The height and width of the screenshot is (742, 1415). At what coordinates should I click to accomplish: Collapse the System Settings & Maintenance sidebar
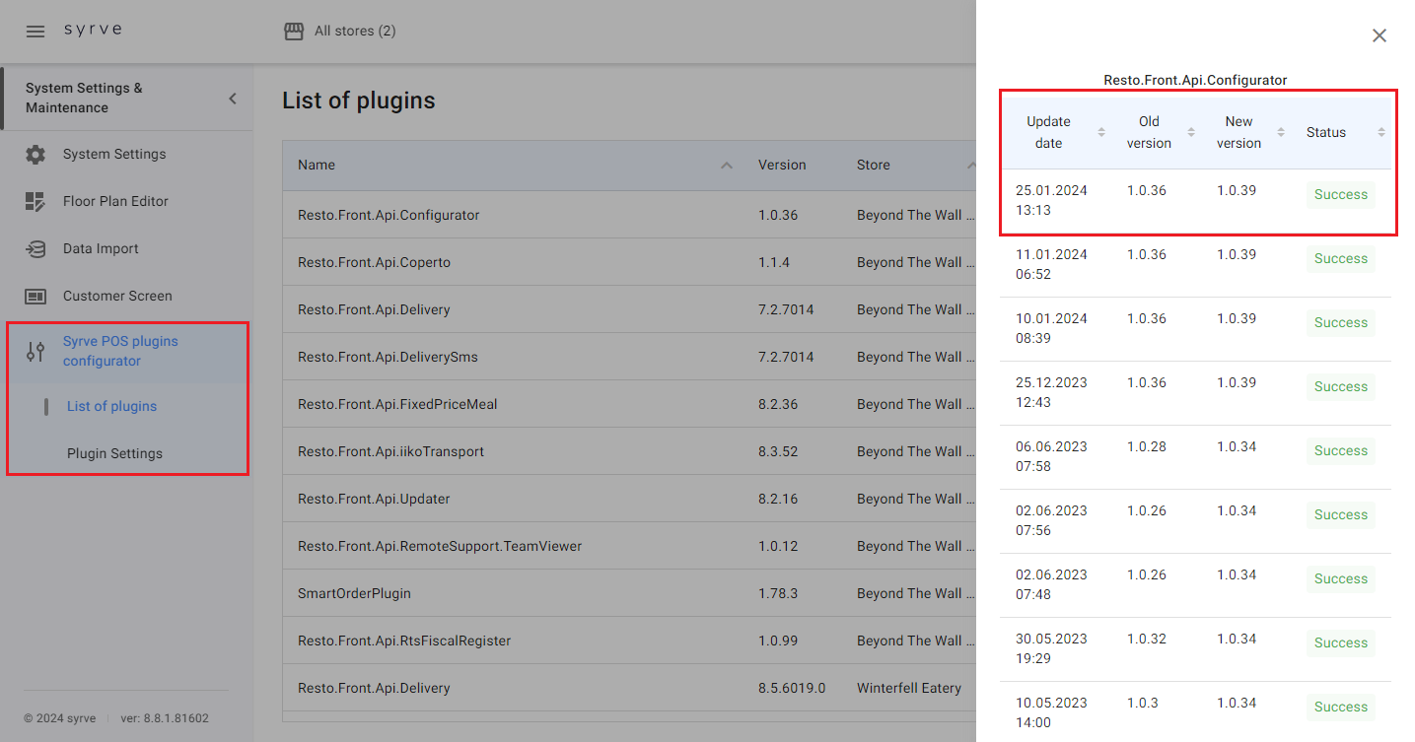pos(233,99)
